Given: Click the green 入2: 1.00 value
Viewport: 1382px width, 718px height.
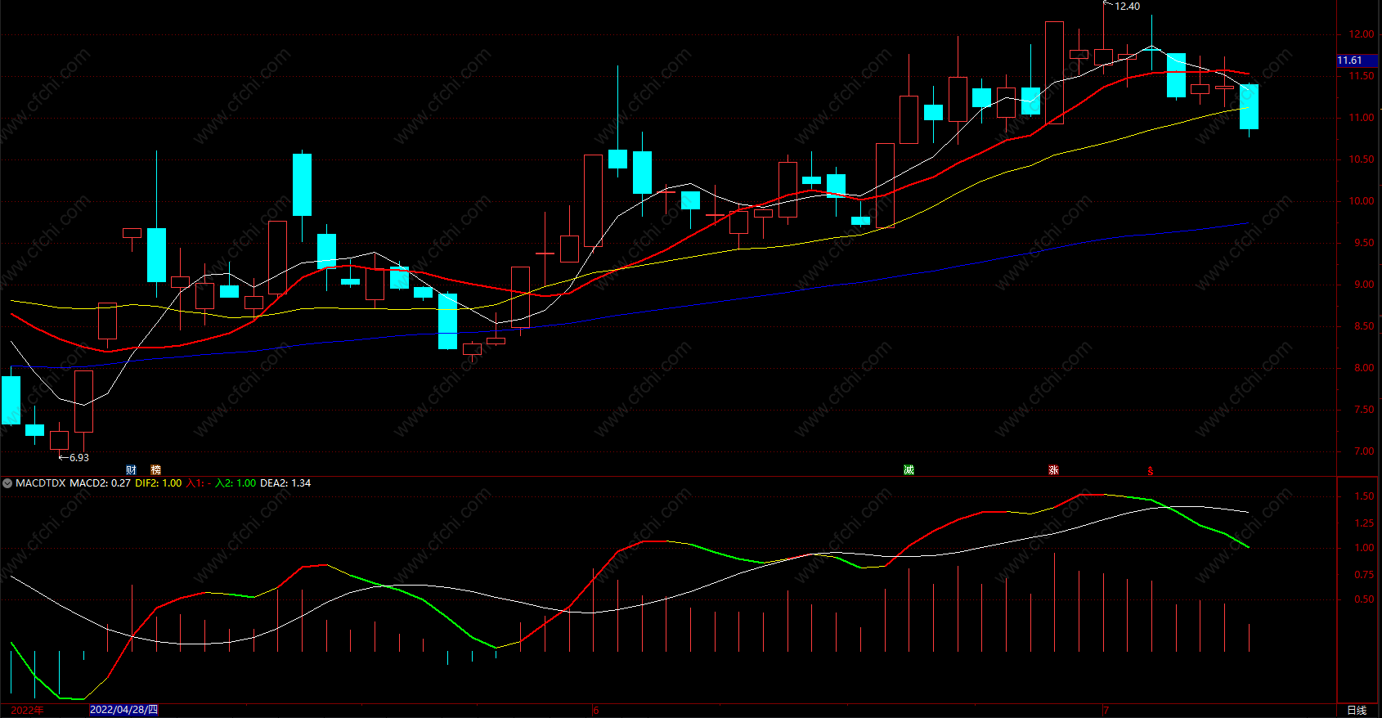Looking at the screenshot, I should tap(236, 483).
